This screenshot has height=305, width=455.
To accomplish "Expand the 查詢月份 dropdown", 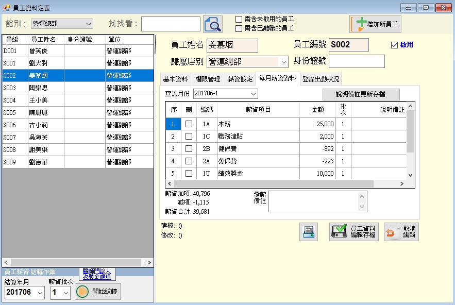I will 253,94.
